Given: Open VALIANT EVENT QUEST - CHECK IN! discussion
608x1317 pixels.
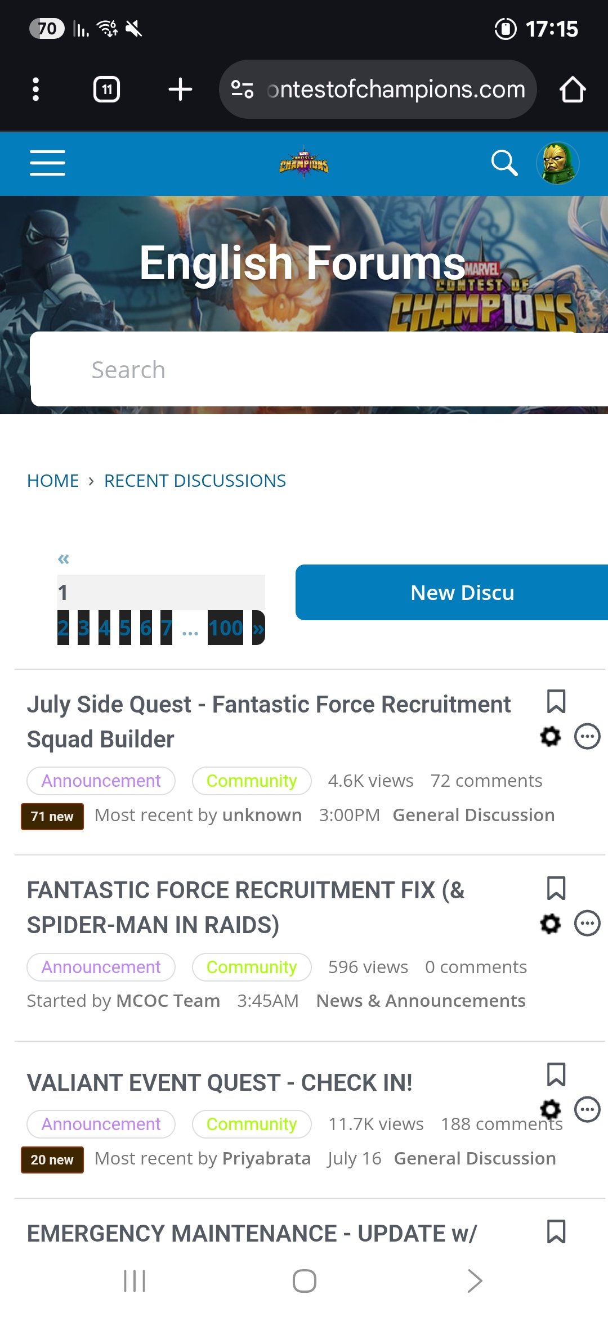Looking at the screenshot, I should (220, 1082).
